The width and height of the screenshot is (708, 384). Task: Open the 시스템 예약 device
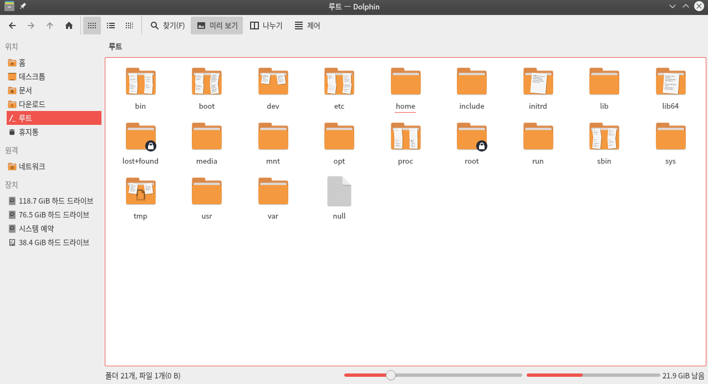point(54,229)
